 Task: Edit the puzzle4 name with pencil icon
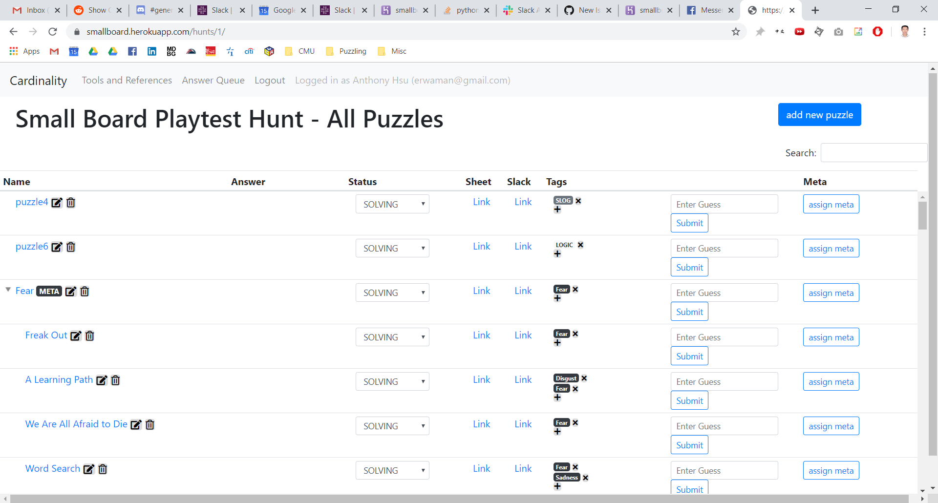point(57,202)
